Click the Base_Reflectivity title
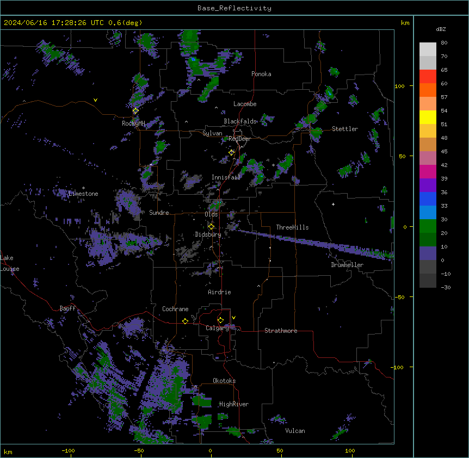The width and height of the screenshot is (469, 458). (234, 8)
